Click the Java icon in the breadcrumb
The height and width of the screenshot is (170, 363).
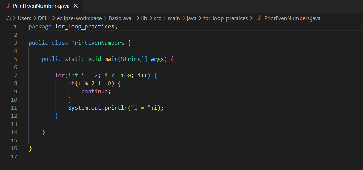(259, 18)
